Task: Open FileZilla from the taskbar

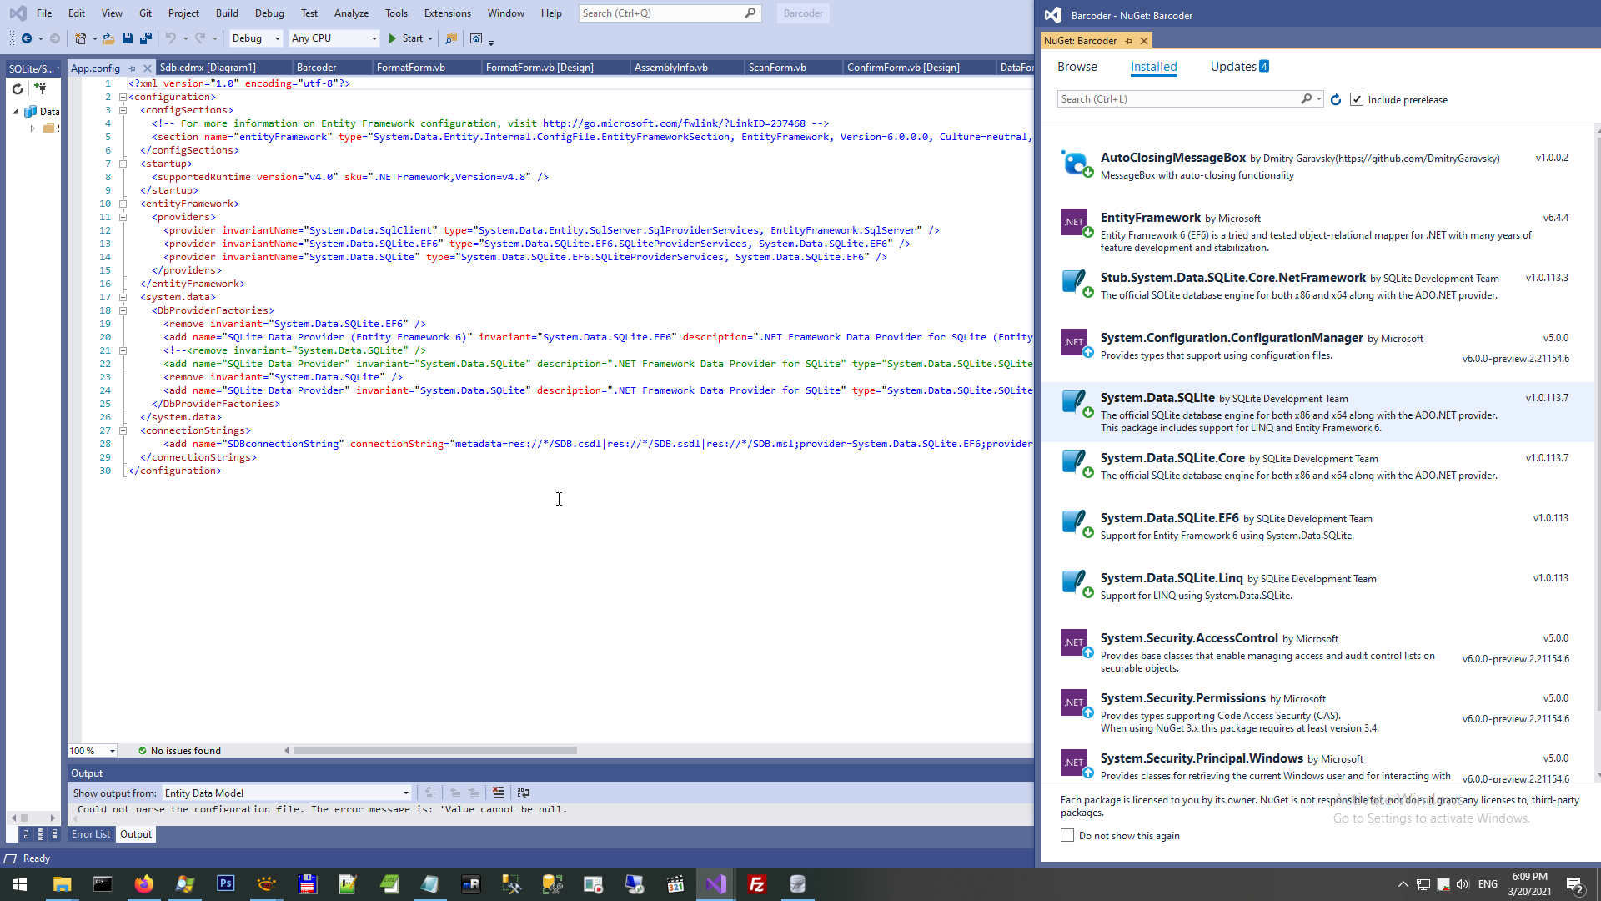Action: (x=756, y=884)
